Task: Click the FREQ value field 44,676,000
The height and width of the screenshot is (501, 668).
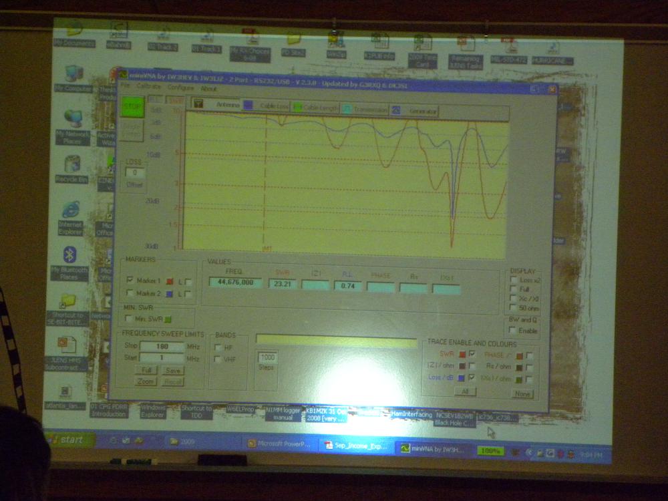Action: (235, 282)
